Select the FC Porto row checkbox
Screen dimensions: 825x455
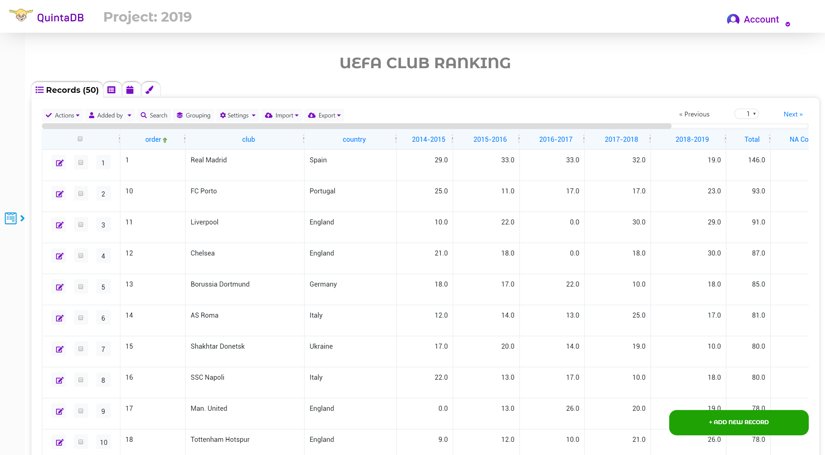[x=81, y=193]
